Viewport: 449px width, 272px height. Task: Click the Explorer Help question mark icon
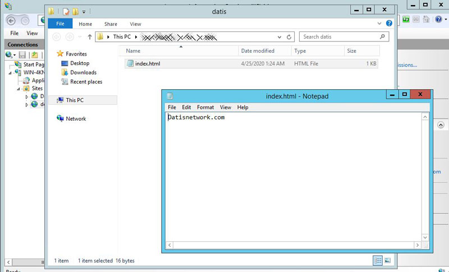coord(389,23)
